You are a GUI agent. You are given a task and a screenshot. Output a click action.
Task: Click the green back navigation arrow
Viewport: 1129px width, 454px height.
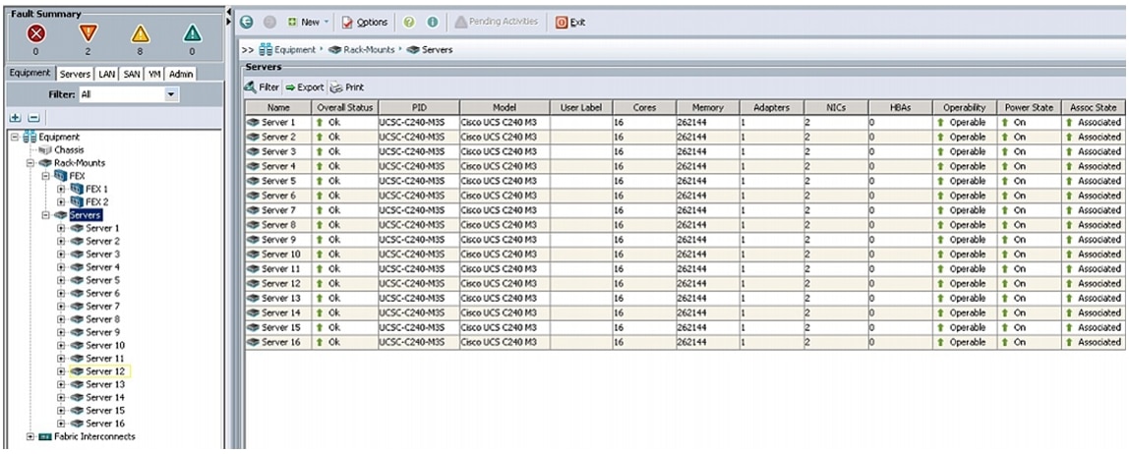[x=247, y=22]
